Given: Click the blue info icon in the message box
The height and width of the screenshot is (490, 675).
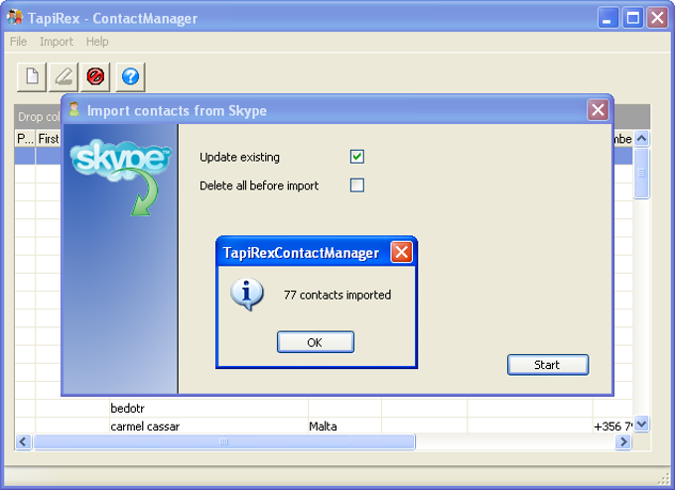Looking at the screenshot, I should pos(246,295).
